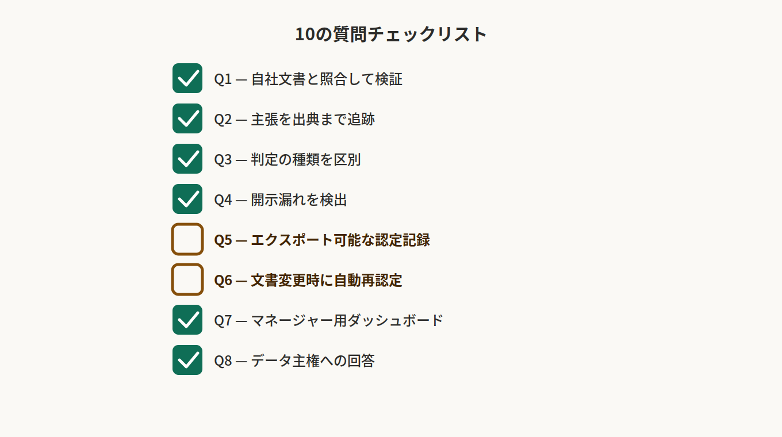Click the label Q7 — マネージャー用ダッシュボード

pos(329,320)
